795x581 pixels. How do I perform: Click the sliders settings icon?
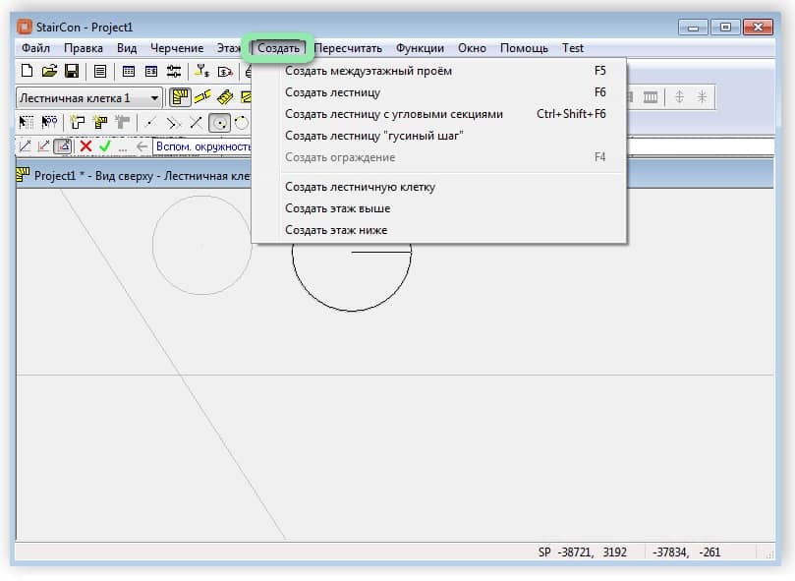[174, 71]
